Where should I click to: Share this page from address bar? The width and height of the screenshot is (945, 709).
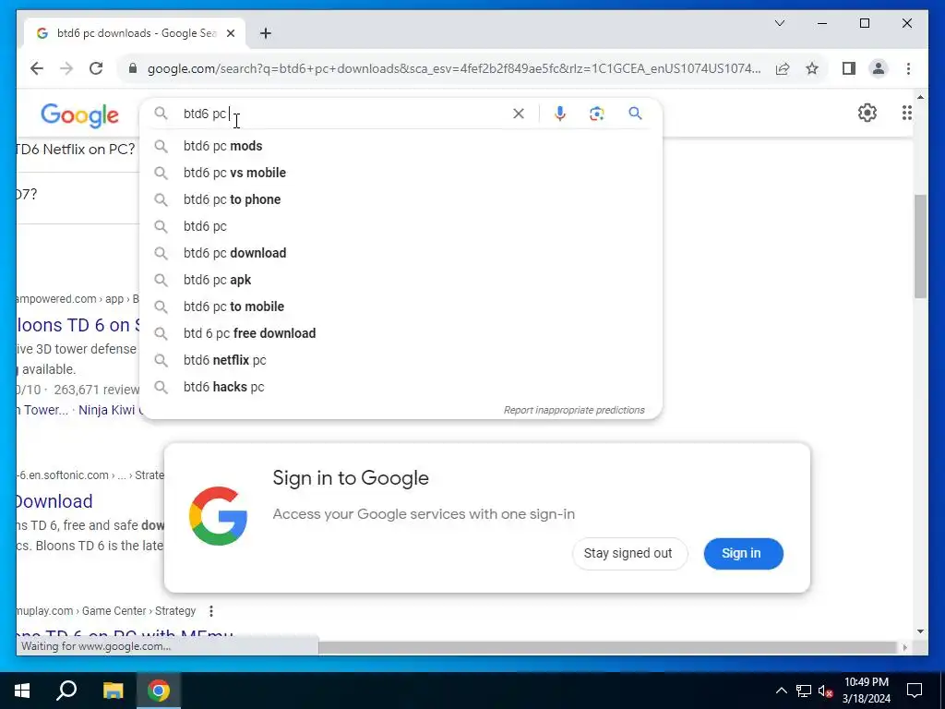coord(783,68)
